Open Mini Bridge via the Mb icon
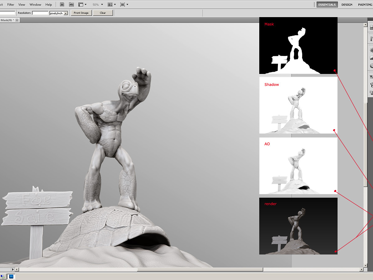This screenshot has height=280, width=373. coord(71,5)
